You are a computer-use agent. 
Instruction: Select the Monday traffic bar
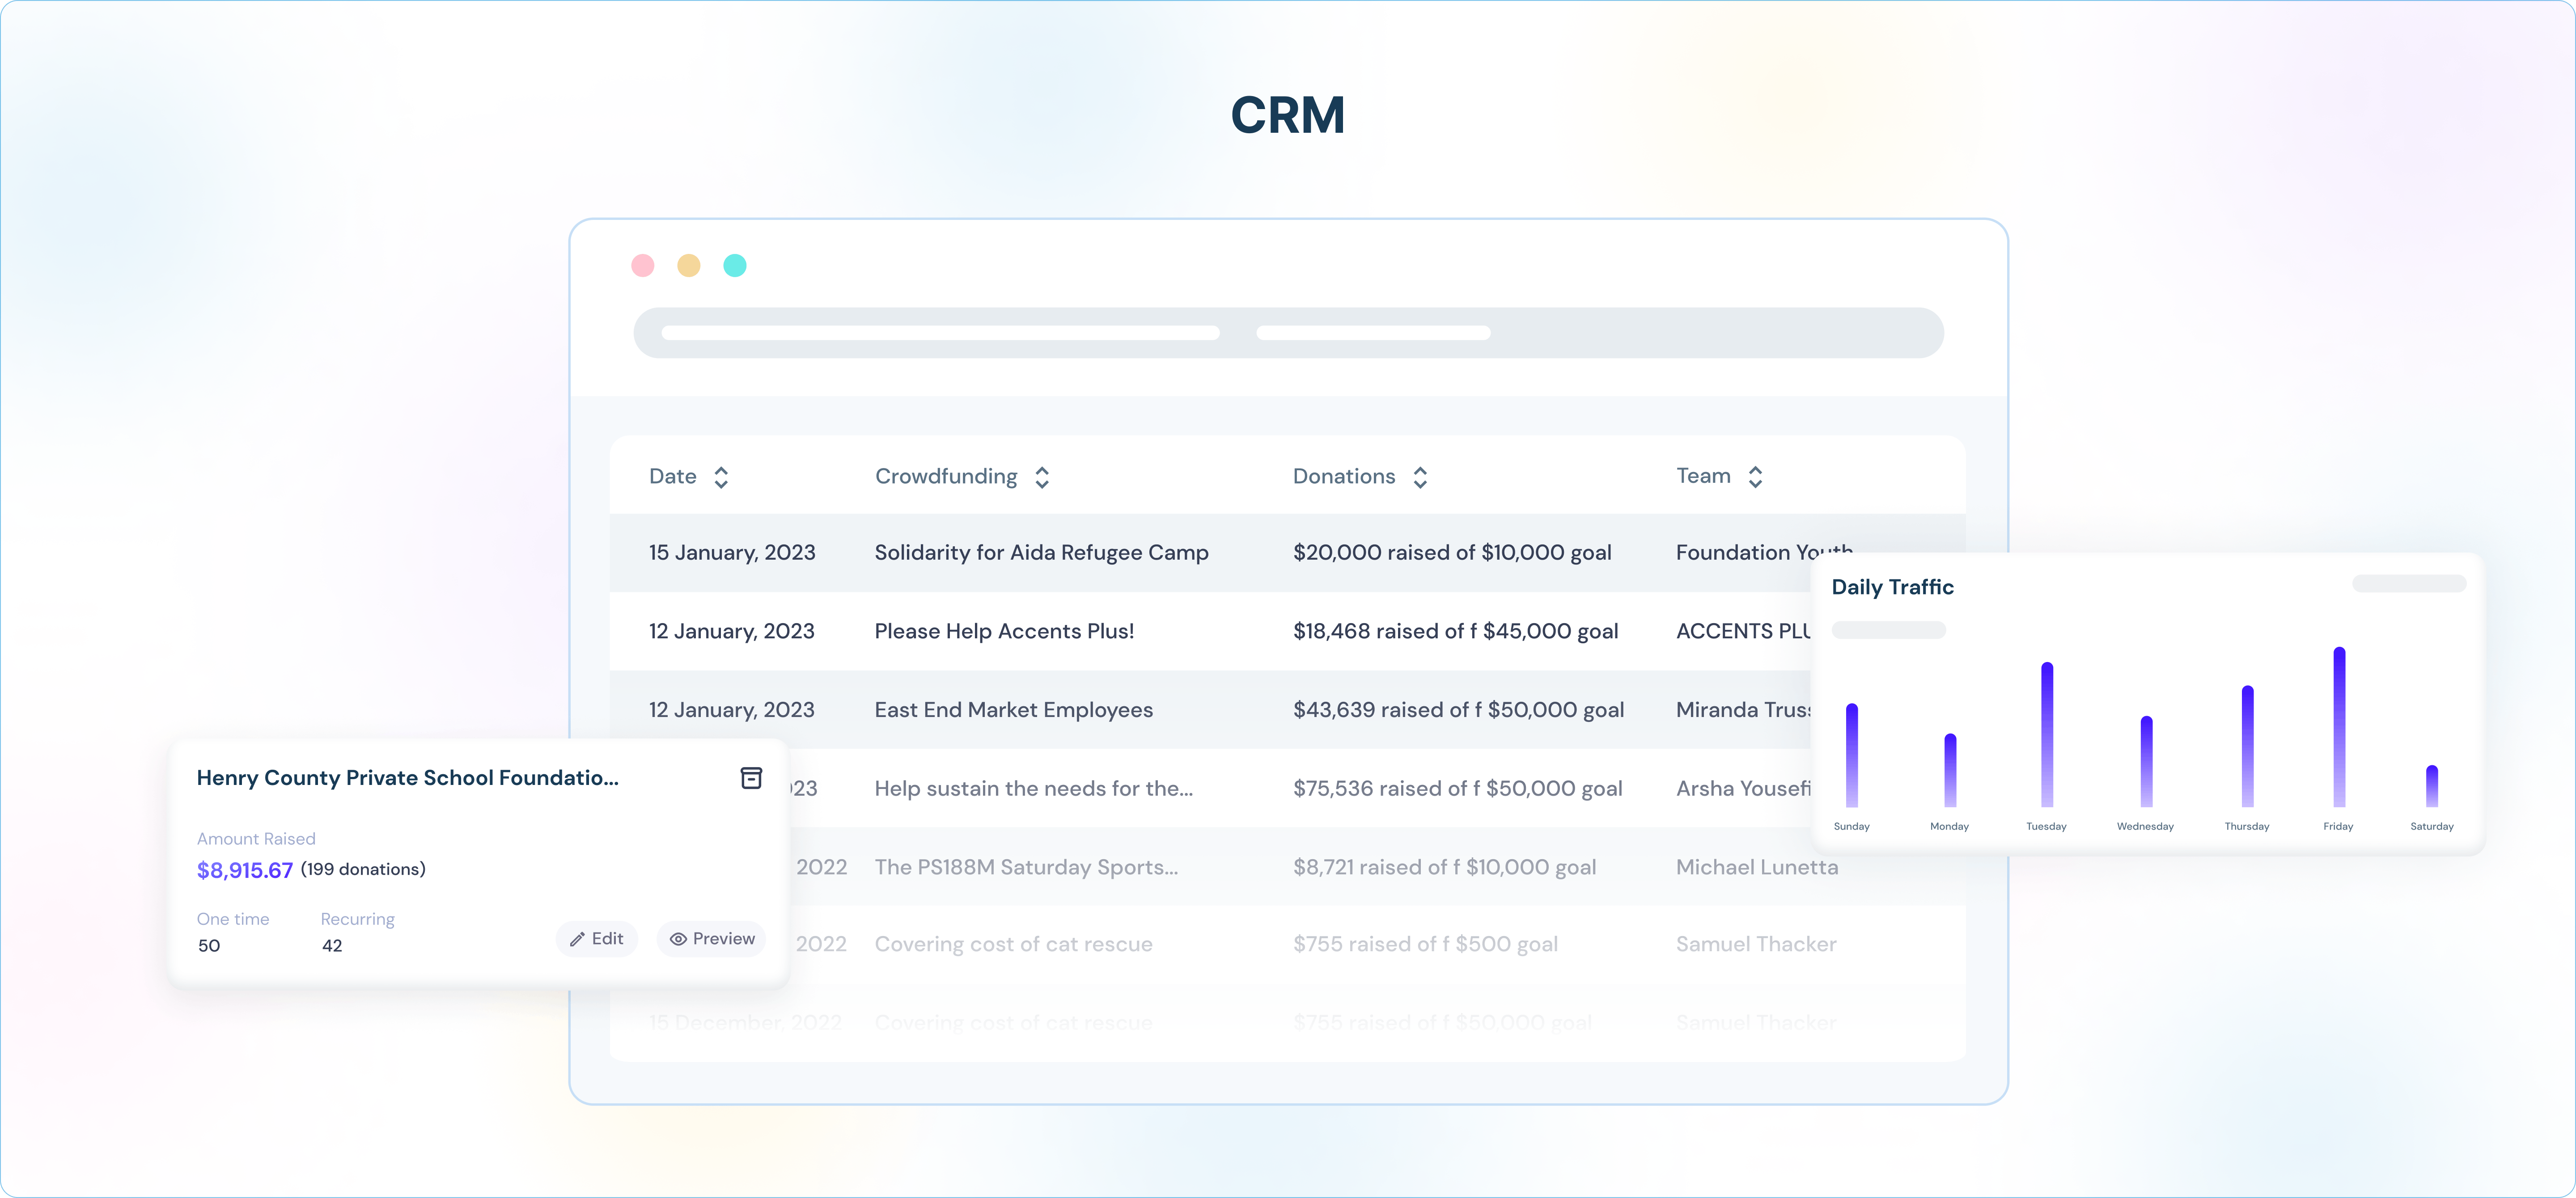click(1950, 770)
